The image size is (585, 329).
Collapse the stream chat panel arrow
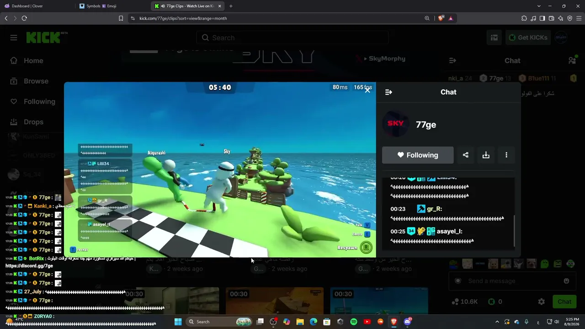click(452, 61)
